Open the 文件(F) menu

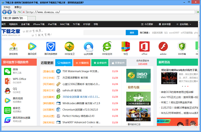coord(7,7)
